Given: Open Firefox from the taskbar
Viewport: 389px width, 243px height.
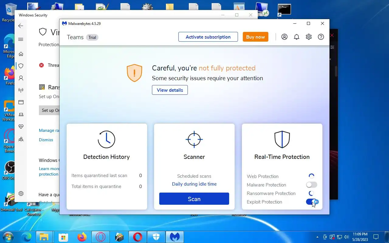Looking at the screenshot, I should (82, 237).
